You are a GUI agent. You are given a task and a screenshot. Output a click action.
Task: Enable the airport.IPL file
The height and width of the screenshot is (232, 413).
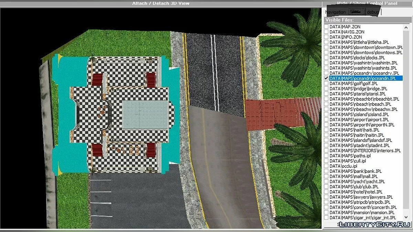click(326, 119)
